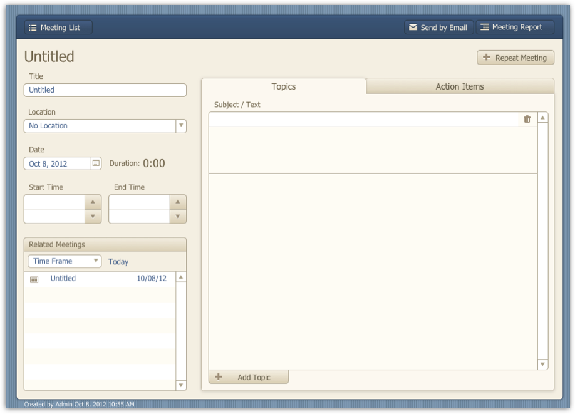Send the meeting by email
Viewport: 575px width, 414px height.
pos(438,27)
